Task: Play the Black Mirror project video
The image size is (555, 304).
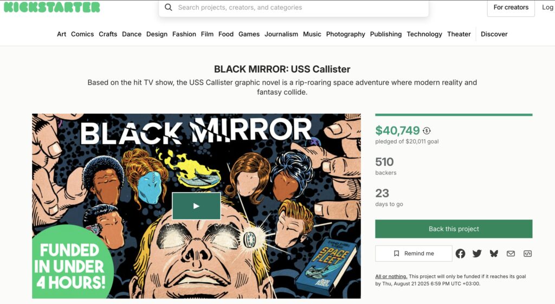Action: 196,206
